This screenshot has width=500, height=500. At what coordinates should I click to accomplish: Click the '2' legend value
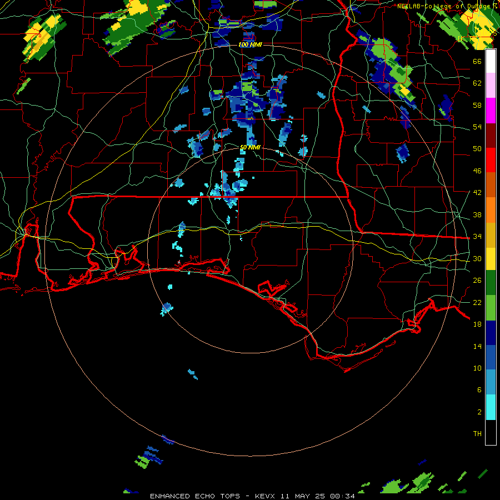pos(479,412)
